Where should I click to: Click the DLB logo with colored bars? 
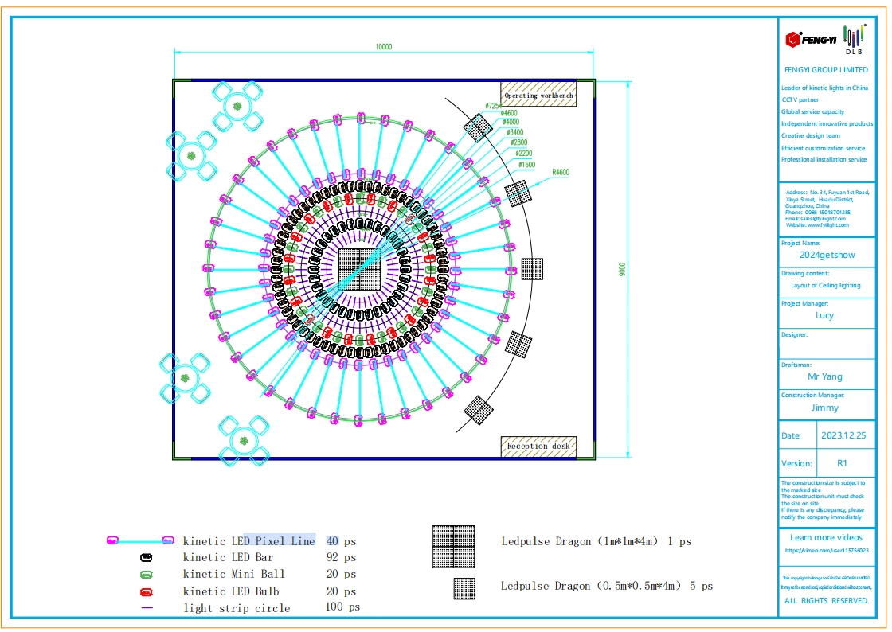click(x=854, y=40)
